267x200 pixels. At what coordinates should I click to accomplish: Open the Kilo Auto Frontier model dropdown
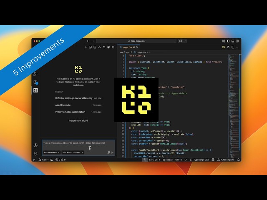pyautogui.click(x=73, y=152)
